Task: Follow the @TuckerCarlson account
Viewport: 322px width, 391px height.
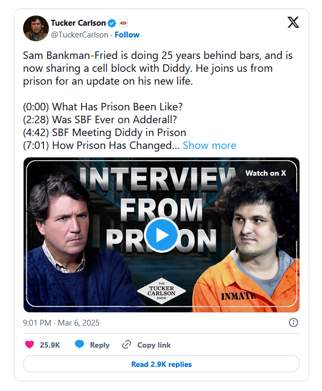Action: coord(127,35)
